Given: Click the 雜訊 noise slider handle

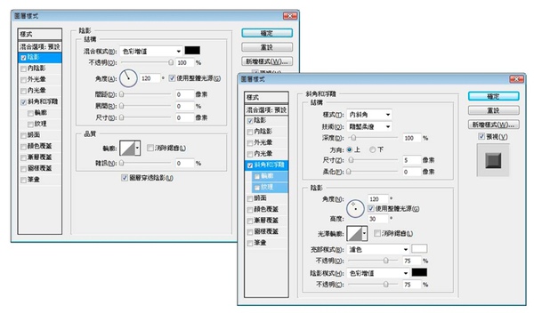Looking at the screenshot, I should coord(122,163).
